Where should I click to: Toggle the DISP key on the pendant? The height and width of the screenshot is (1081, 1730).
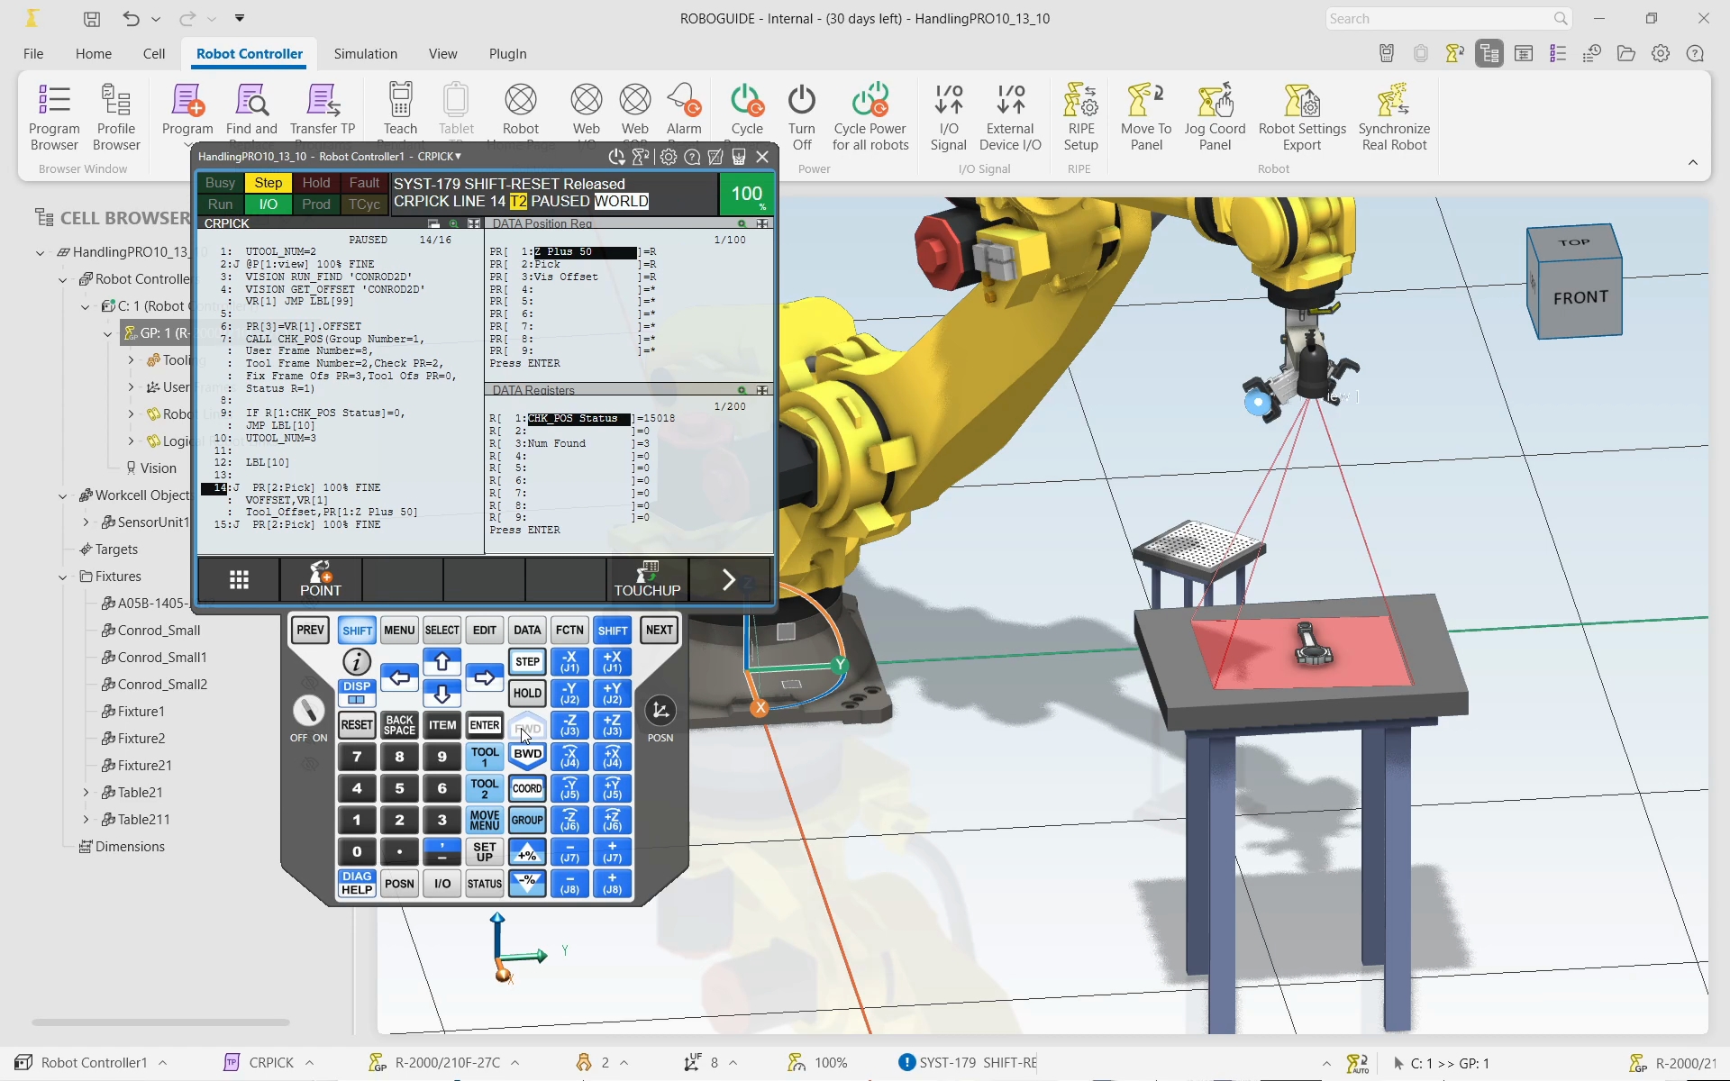point(357,693)
